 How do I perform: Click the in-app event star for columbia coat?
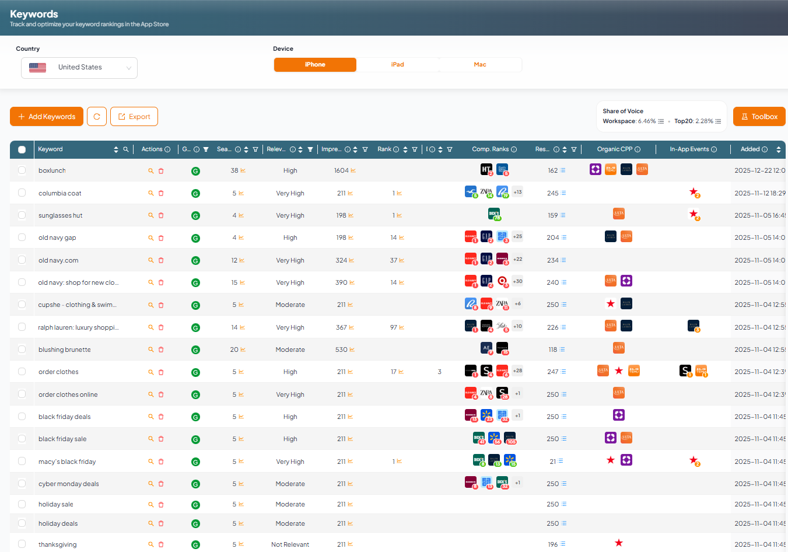point(694,192)
